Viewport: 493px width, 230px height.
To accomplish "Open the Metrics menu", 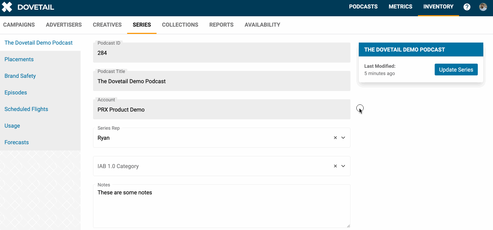I will tap(401, 7).
